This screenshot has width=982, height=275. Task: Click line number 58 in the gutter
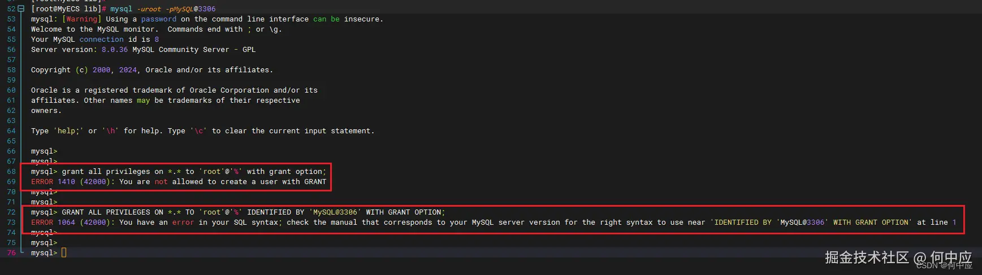coord(11,70)
